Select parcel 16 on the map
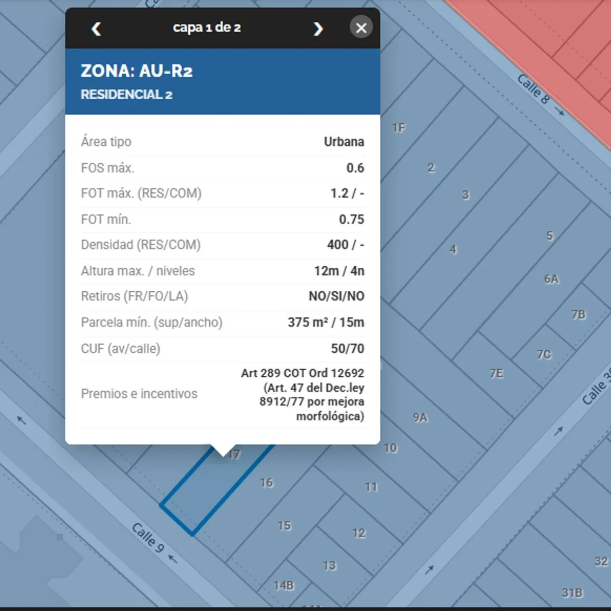This screenshot has height=611, width=611. [x=266, y=482]
